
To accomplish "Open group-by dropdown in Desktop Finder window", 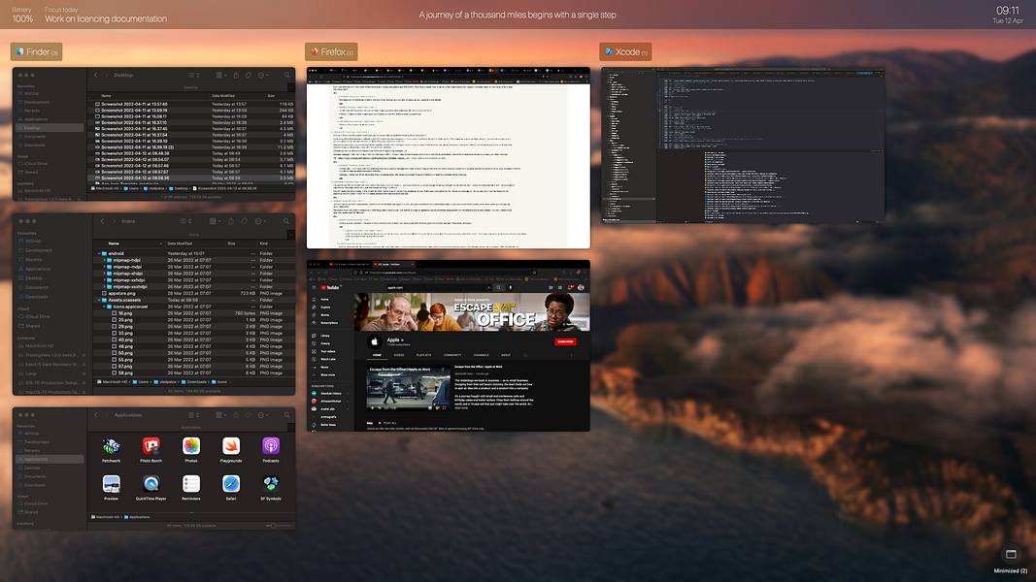I will coord(220,76).
